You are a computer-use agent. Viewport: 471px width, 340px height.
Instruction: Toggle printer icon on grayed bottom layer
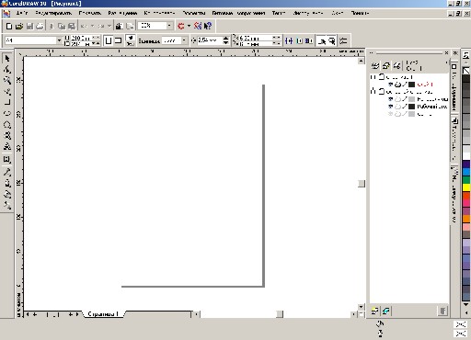click(397, 114)
